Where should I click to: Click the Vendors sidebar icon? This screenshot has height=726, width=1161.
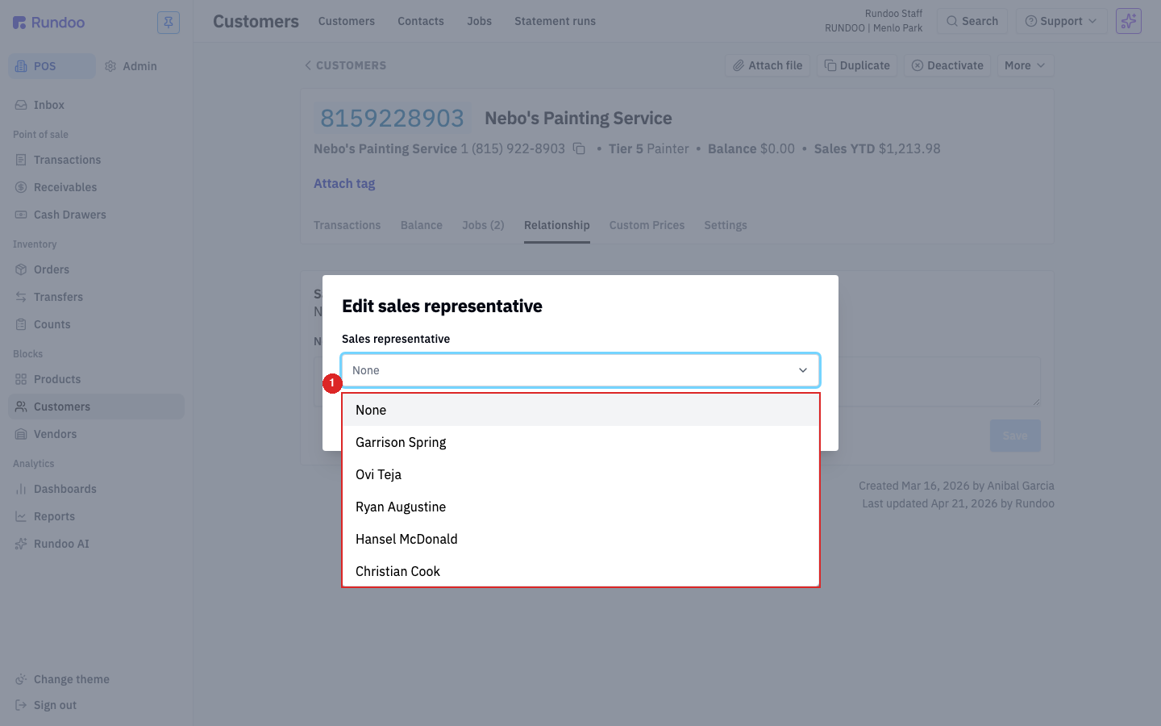tap(21, 434)
